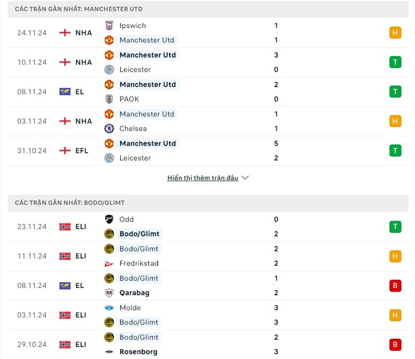
Task: Click the Qarabag team crest icon
Action: tap(109, 293)
